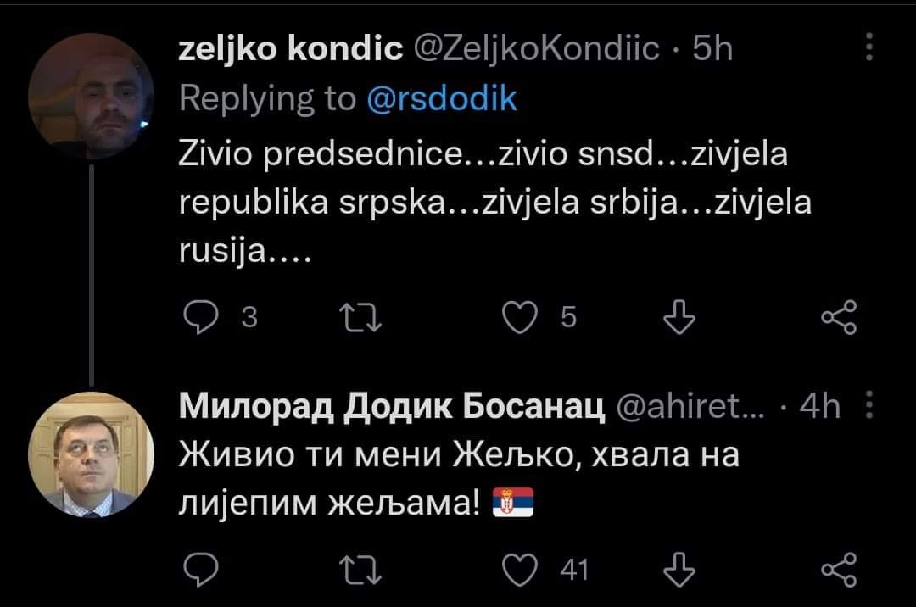The image size is (916, 607).
Task: Share zeljko kondic's tweet
Action: pyautogui.click(x=840, y=317)
